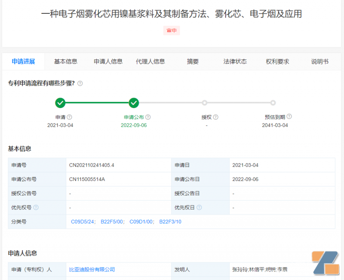Click the C09D5/24 classification link
This screenshot has width=344, height=280.
82,222
